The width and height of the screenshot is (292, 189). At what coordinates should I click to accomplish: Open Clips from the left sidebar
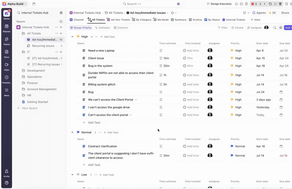pos(7,66)
